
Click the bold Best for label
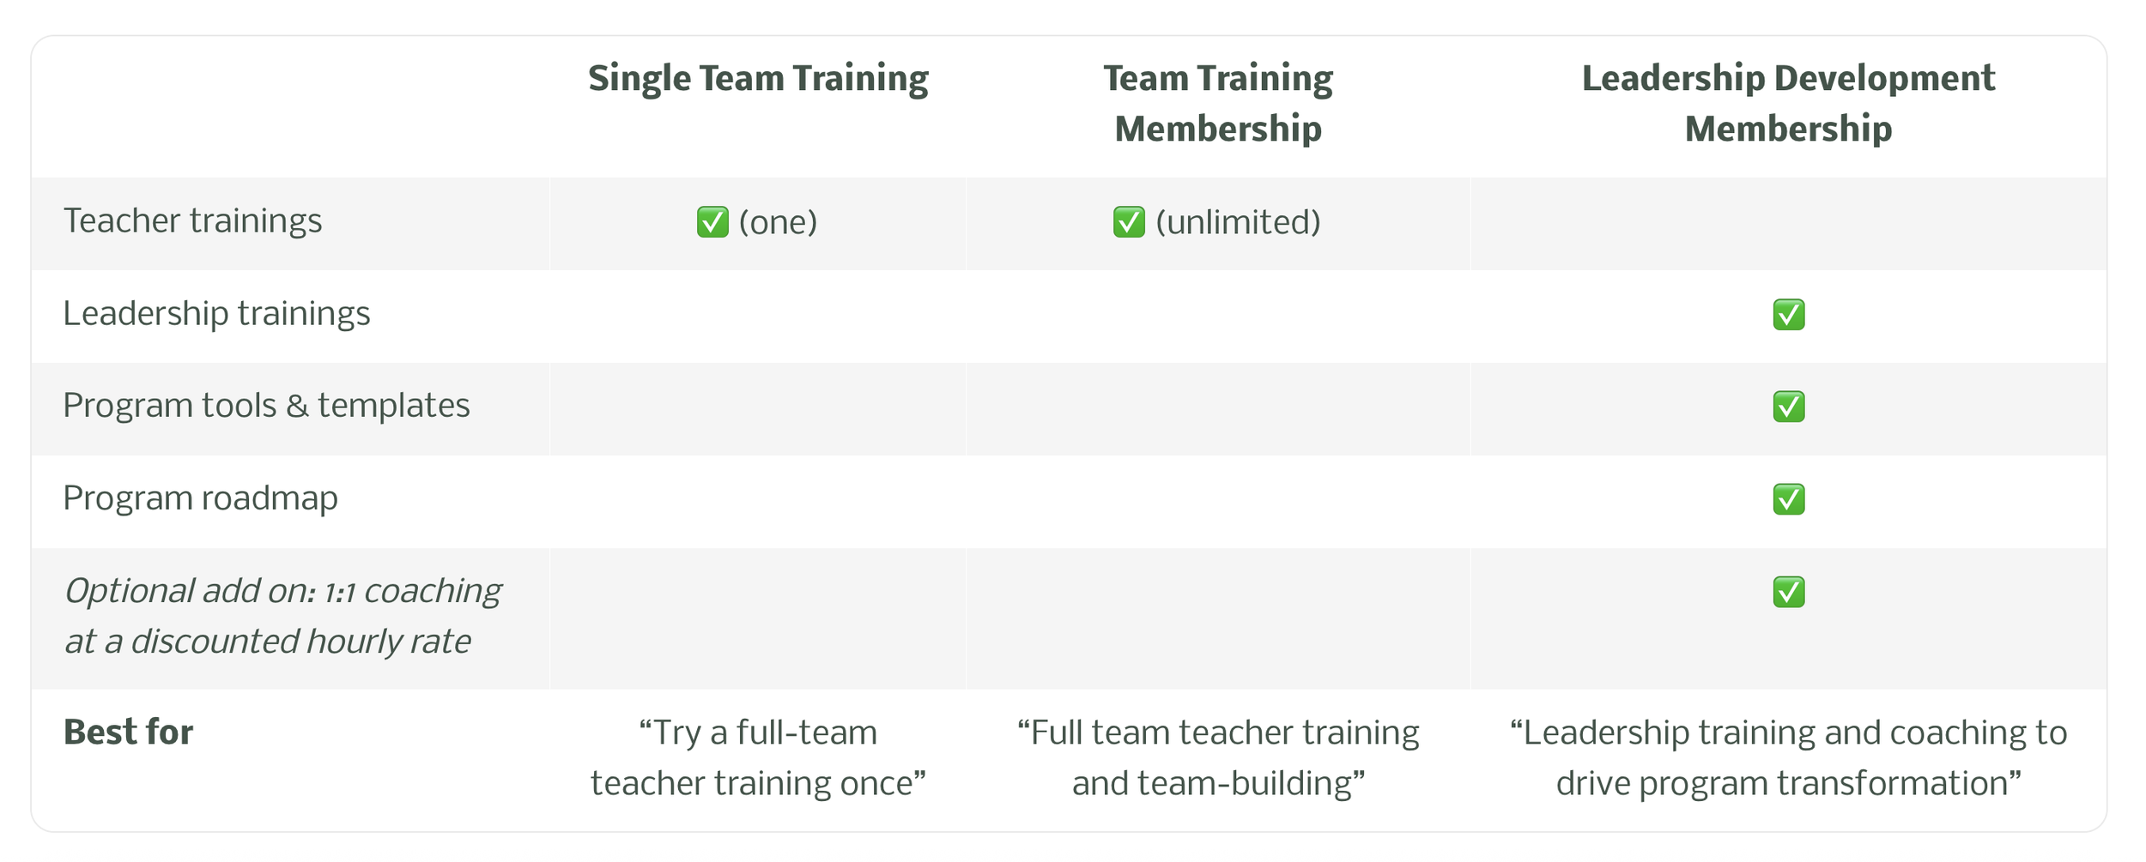coord(128,732)
